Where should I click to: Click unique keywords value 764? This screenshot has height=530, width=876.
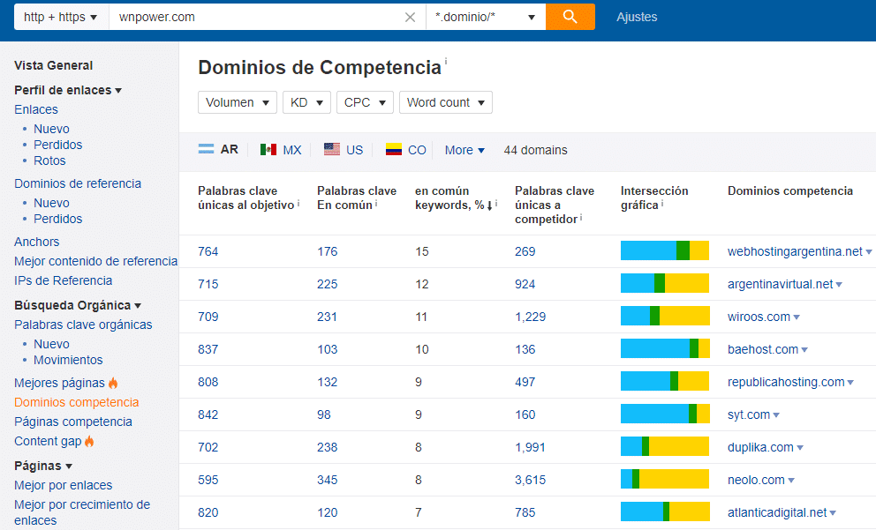point(208,251)
